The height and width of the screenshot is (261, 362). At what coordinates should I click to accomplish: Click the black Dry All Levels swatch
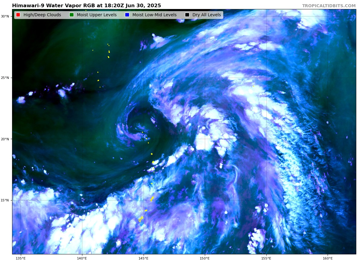point(187,15)
